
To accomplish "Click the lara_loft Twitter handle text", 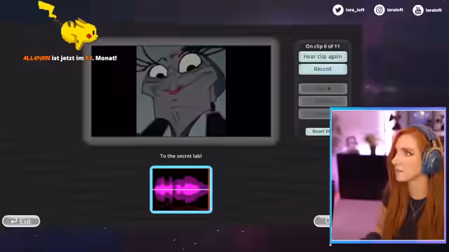I will point(355,10).
